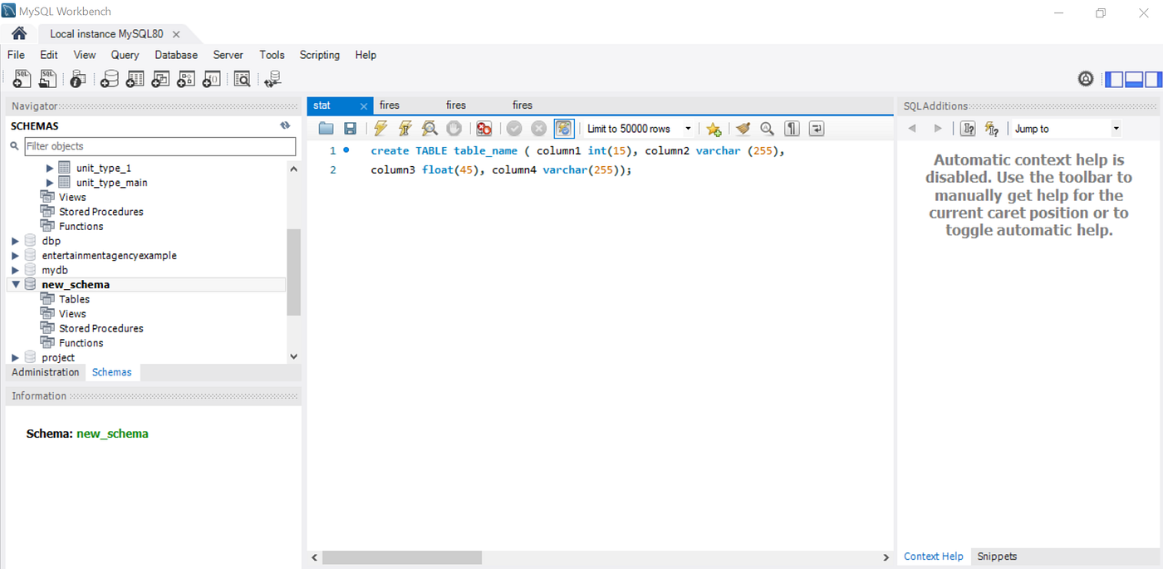Switch to the Administration tab

[46, 372]
